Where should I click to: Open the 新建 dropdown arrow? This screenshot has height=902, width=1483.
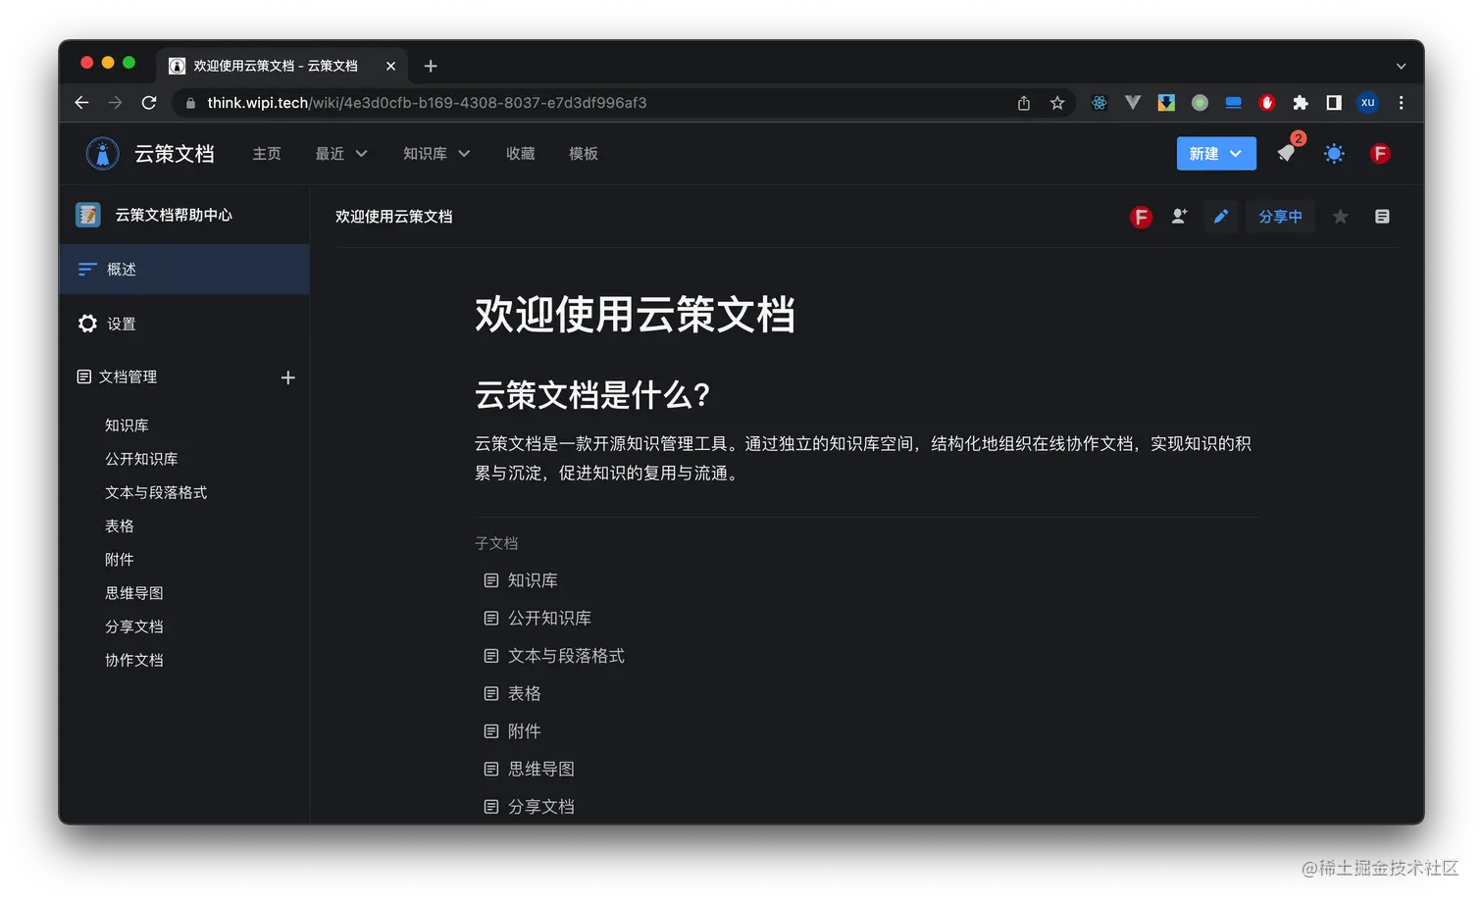click(x=1238, y=153)
